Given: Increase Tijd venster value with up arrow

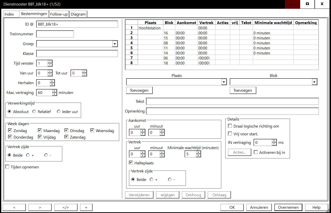Looking at the screenshot, I should pyautogui.click(x=50, y=62).
